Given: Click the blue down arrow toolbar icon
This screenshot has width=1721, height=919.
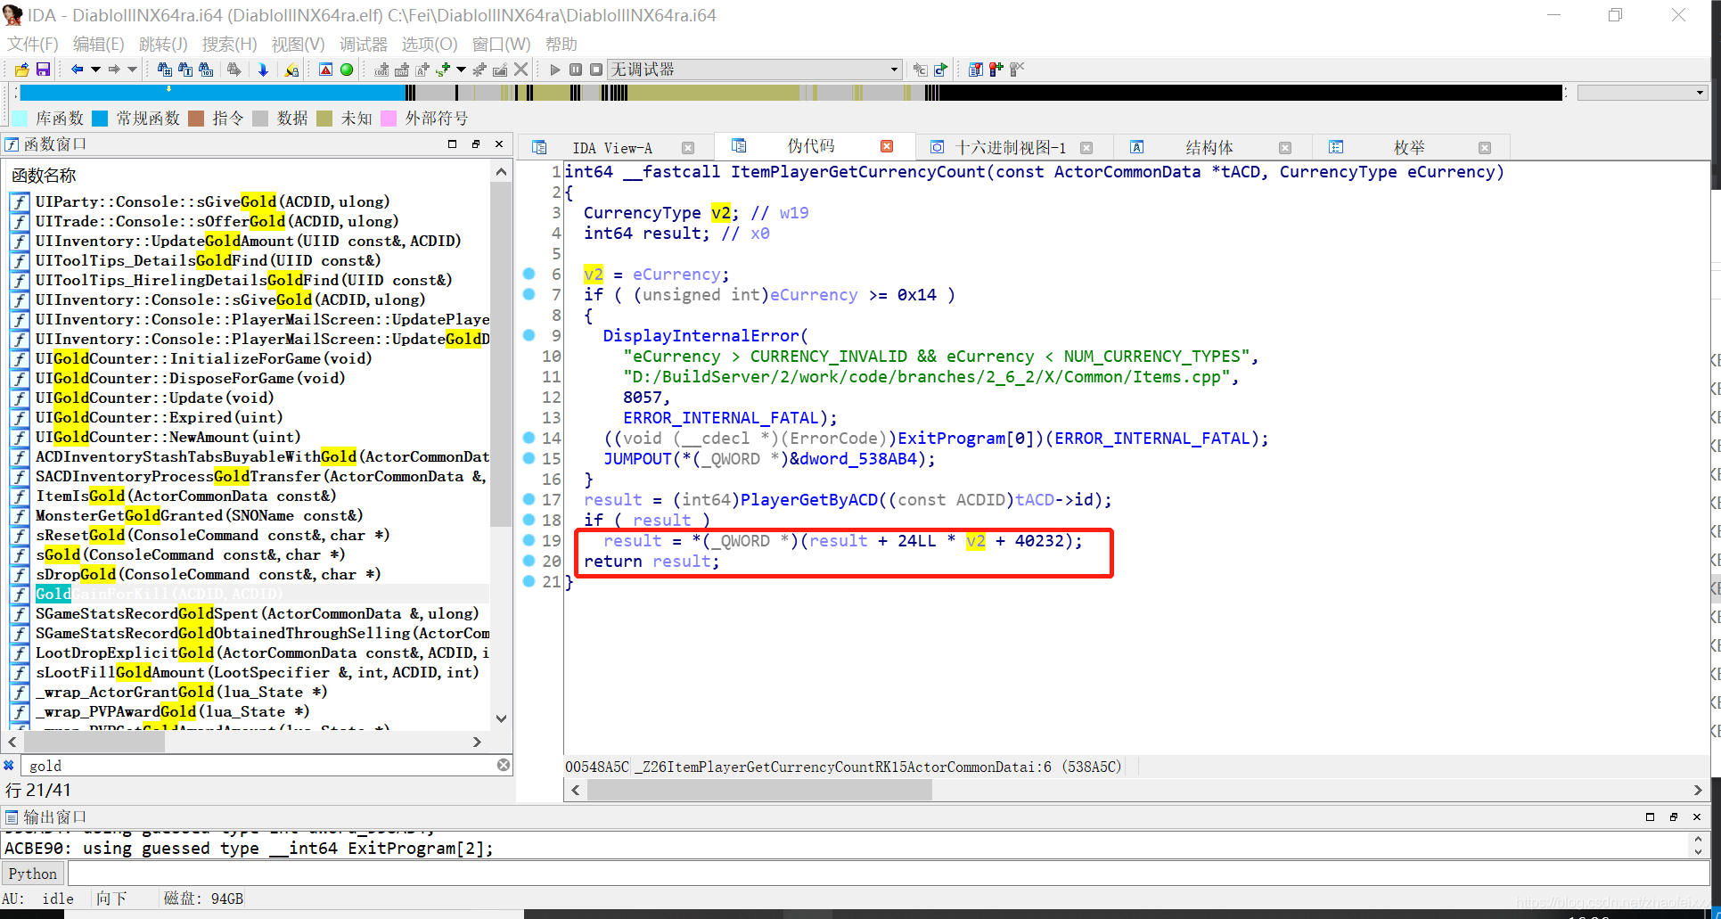Looking at the screenshot, I should coord(263,70).
